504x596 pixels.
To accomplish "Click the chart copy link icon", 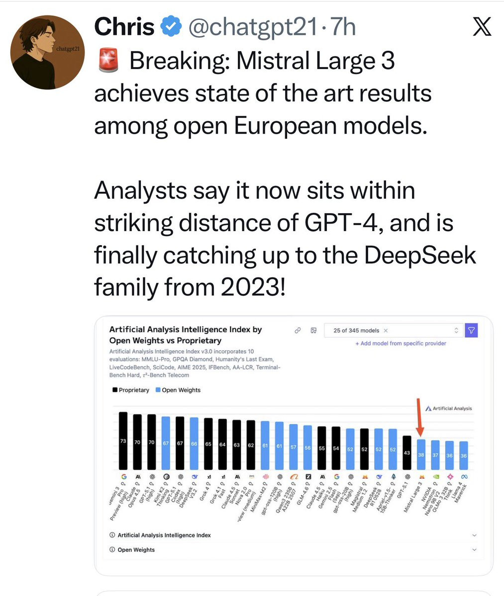I will click(298, 330).
